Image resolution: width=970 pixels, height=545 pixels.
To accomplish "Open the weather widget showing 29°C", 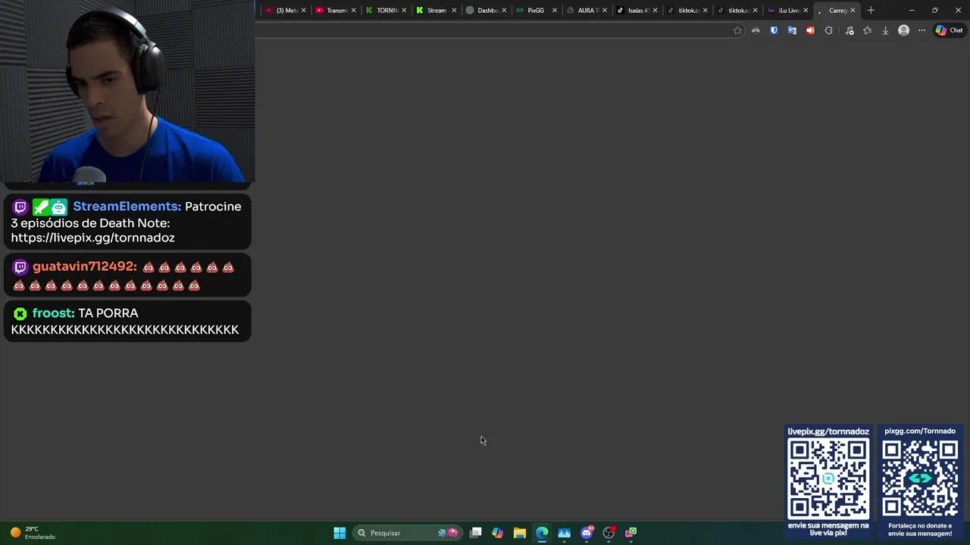I will pos(33,533).
